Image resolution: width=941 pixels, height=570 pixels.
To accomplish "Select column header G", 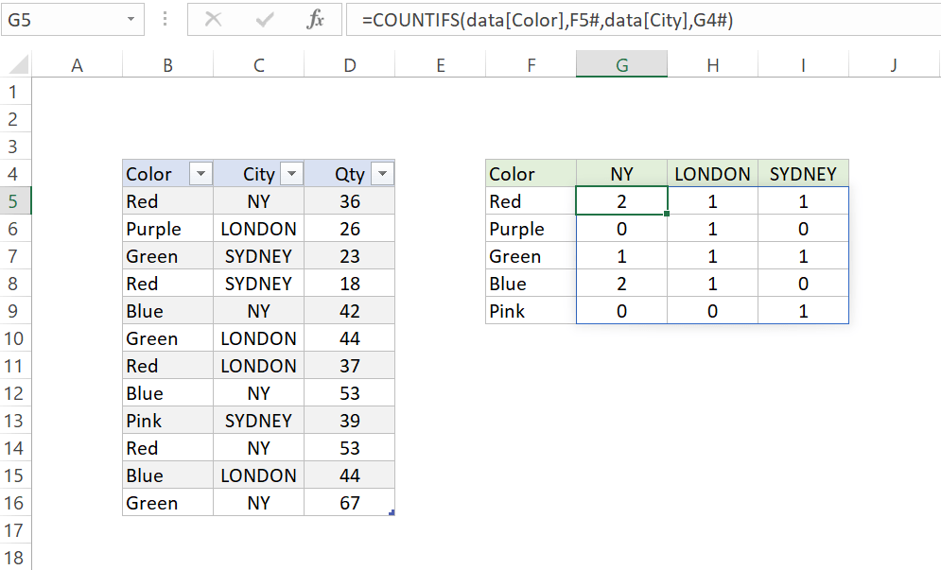I will click(621, 64).
